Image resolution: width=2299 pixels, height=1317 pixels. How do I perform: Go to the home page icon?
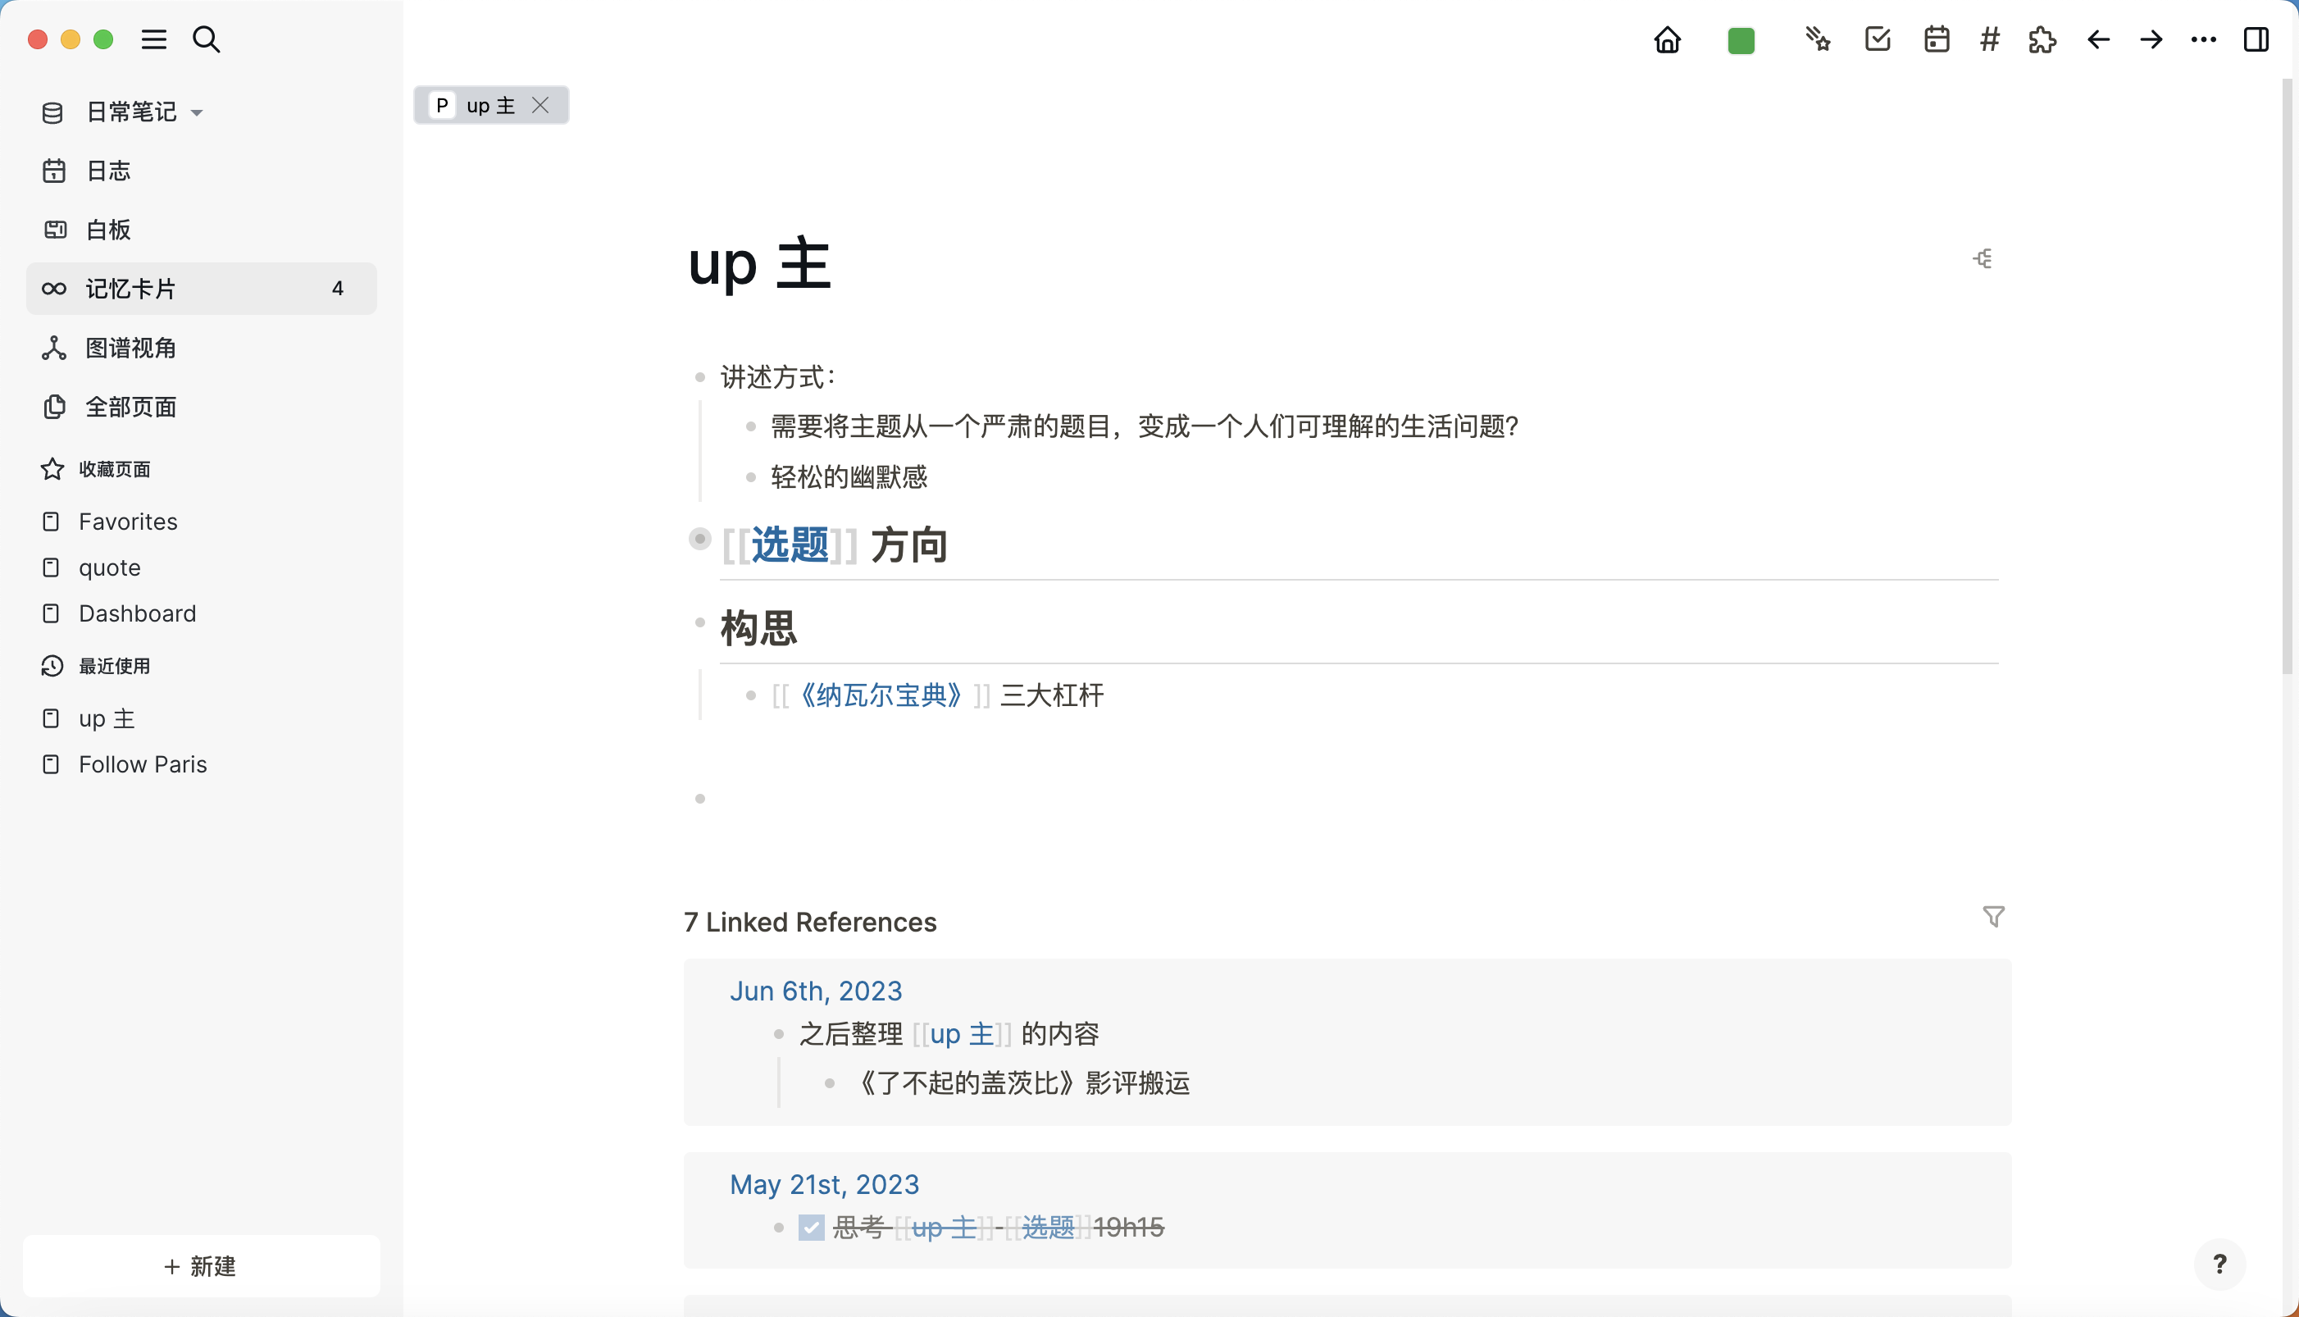1667,40
